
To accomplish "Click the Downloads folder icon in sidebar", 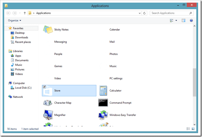I will click(x=12, y=37).
